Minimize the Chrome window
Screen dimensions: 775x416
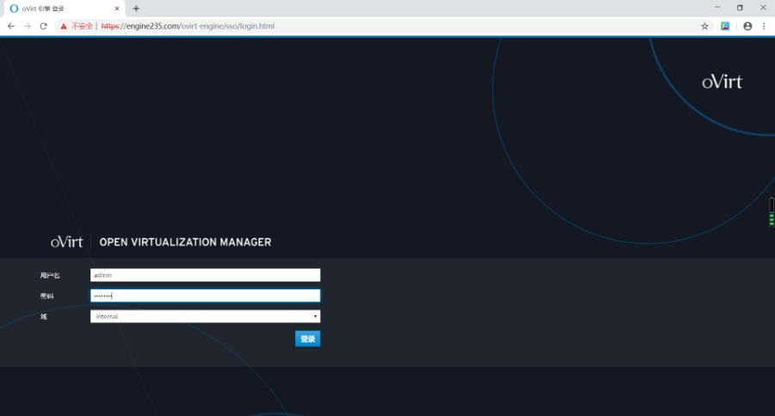(717, 8)
